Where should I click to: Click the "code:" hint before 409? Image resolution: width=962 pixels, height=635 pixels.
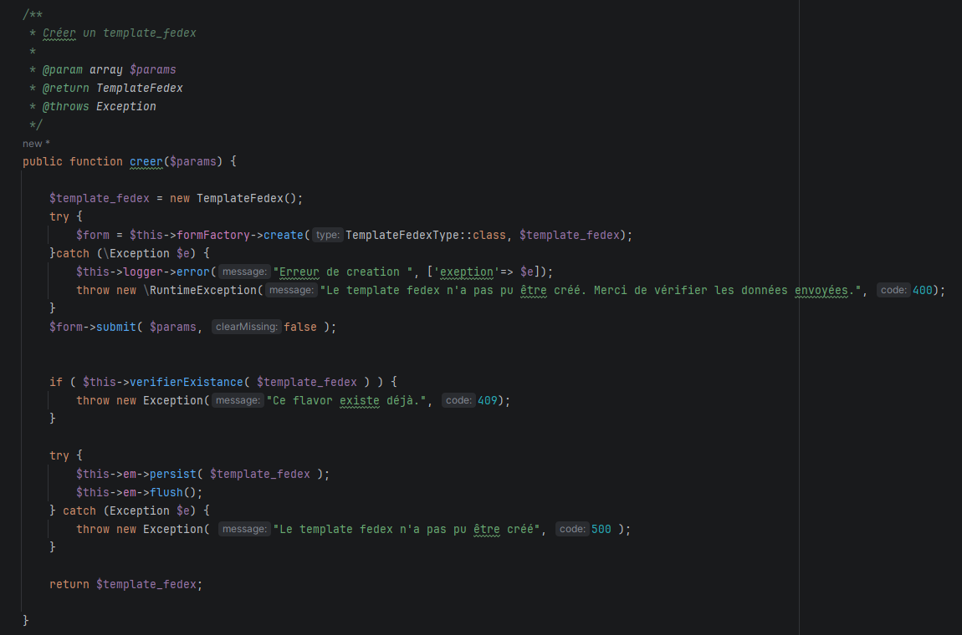458,400
